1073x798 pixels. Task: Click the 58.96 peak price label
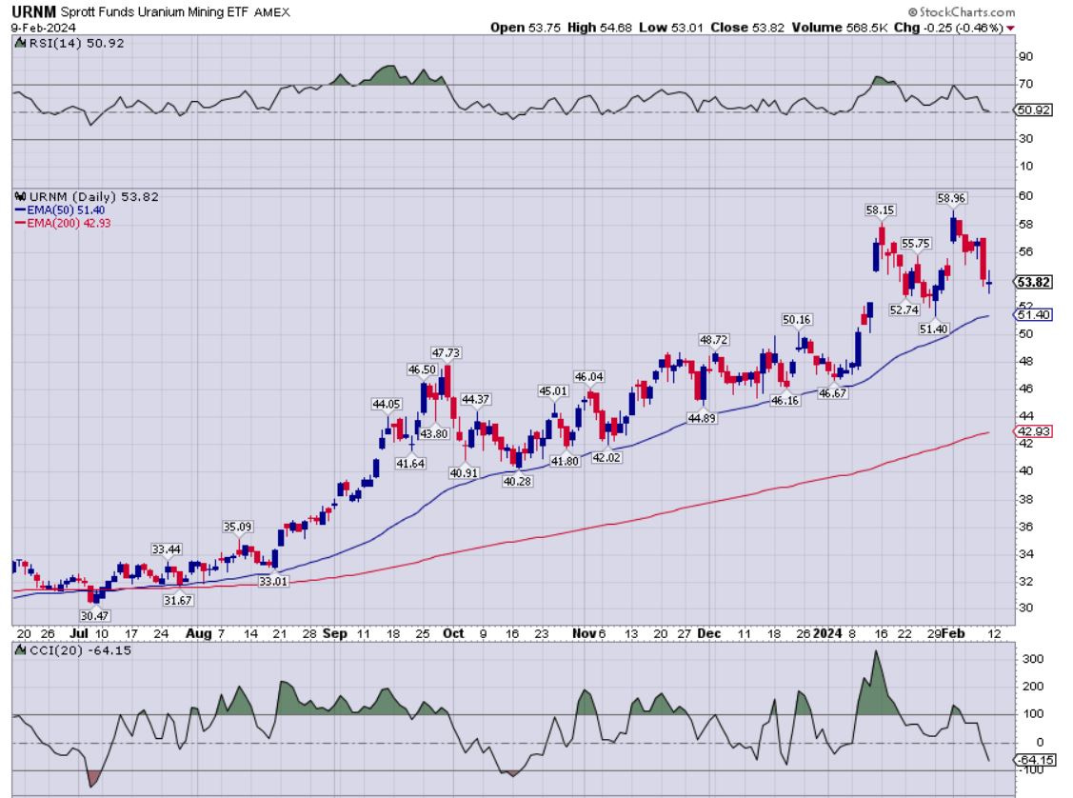pos(951,198)
